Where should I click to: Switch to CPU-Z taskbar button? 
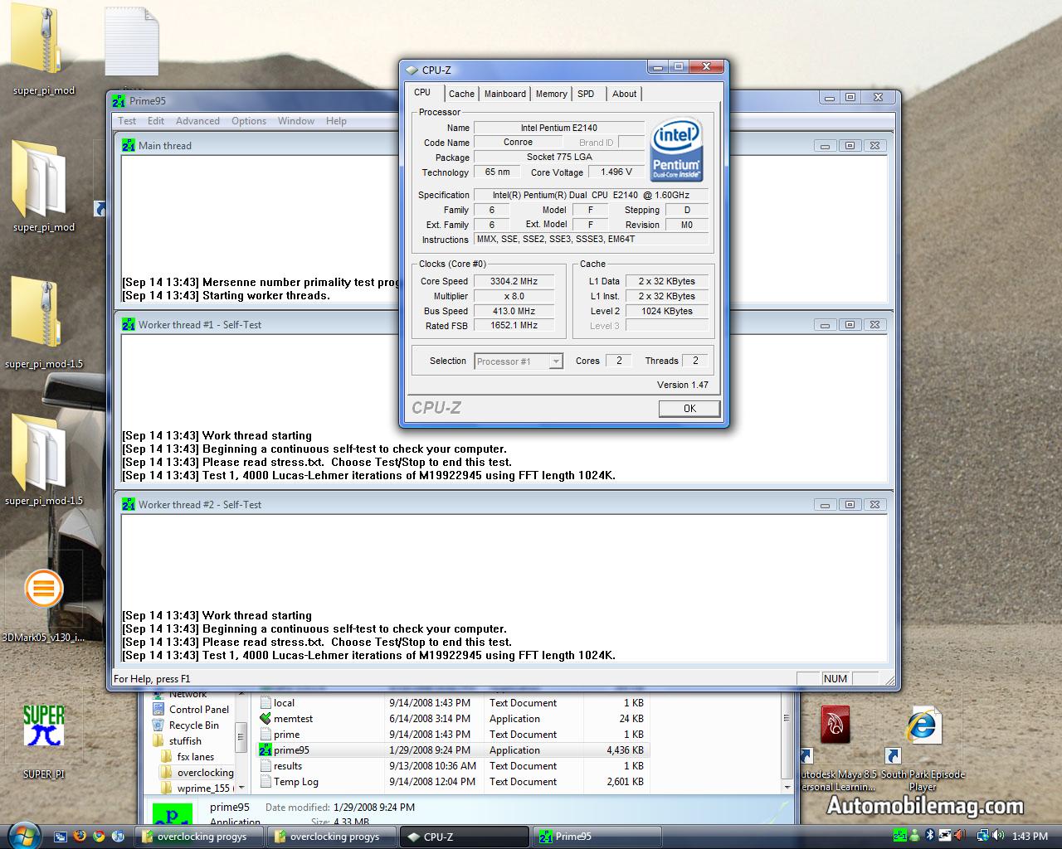pyautogui.click(x=465, y=837)
